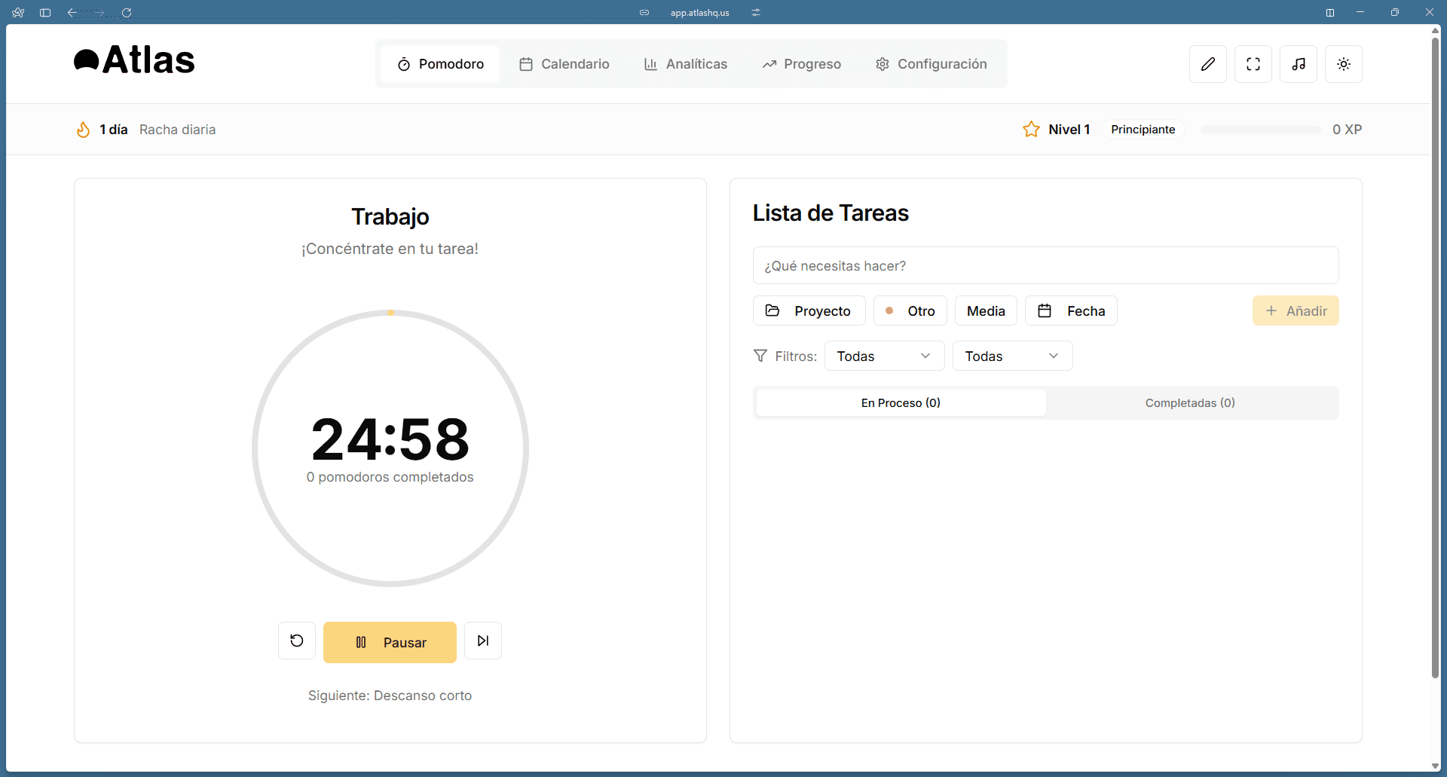Go to the Calendario tab
Viewport: 1447px width, 777px height.
pos(564,64)
